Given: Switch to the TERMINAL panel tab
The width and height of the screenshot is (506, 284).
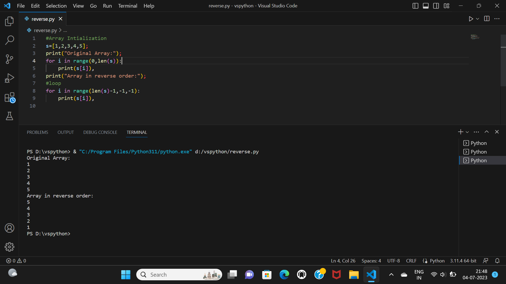Looking at the screenshot, I should click(x=137, y=132).
